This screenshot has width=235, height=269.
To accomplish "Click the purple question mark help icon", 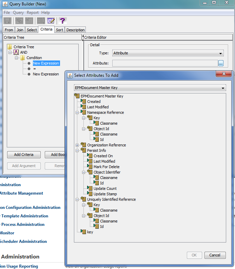I will click(62, 21).
